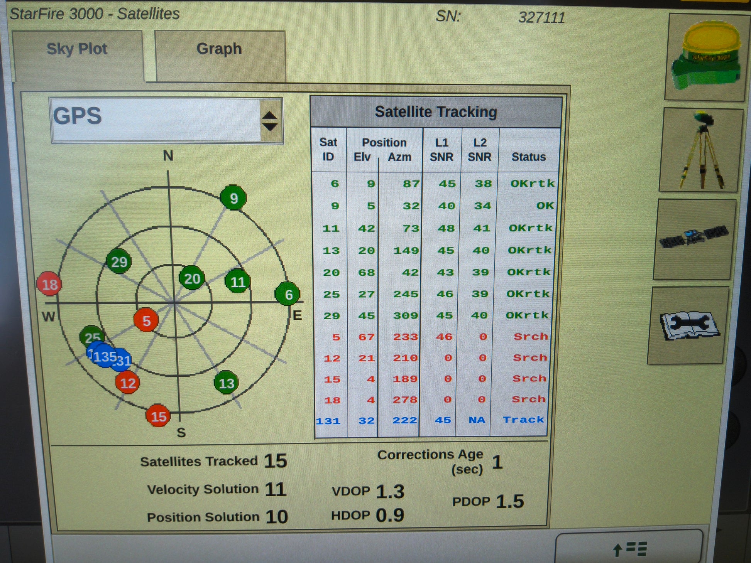Click the up/down arrows on the GPS selector
The width and height of the screenshot is (751, 563).
click(x=270, y=121)
